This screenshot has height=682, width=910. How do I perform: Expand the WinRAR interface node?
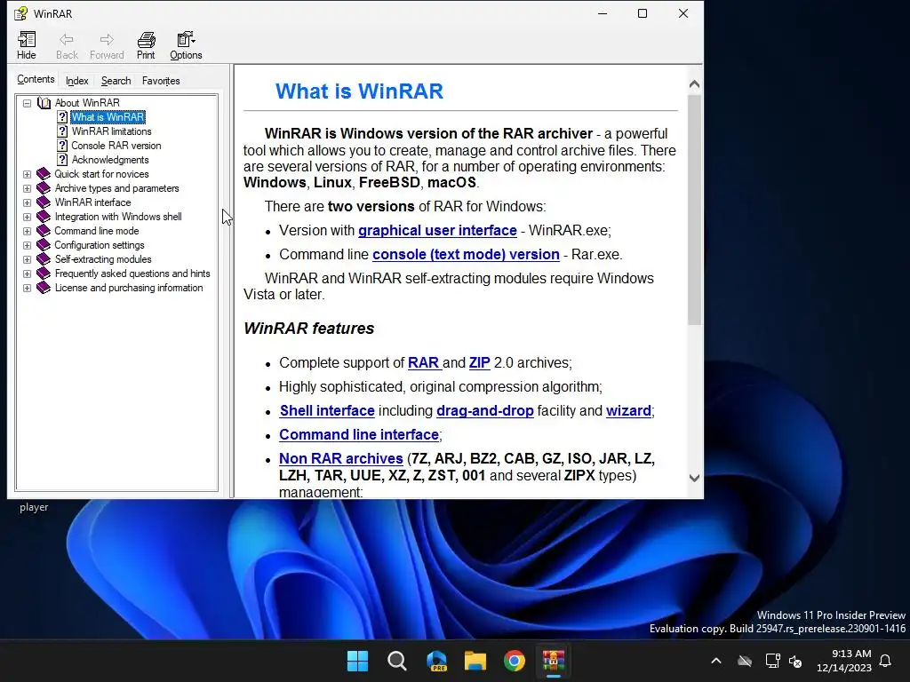(x=27, y=202)
